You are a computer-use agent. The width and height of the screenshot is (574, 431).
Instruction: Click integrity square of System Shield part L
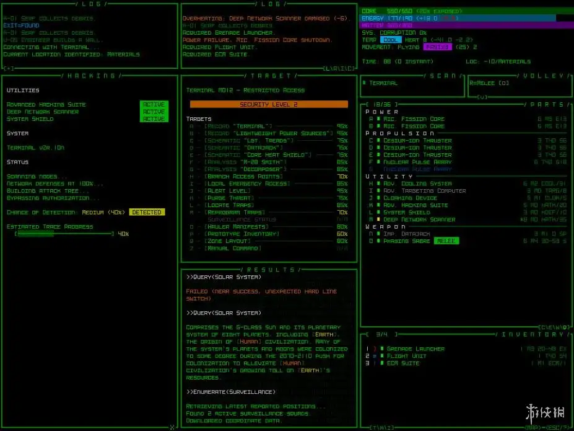(x=378, y=212)
